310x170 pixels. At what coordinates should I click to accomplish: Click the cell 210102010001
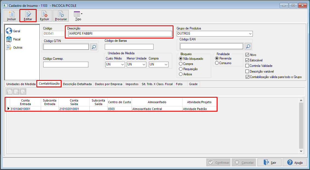pos(74,109)
